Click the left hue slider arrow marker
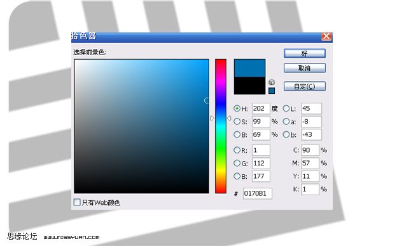397x246 pixels. [x=212, y=118]
